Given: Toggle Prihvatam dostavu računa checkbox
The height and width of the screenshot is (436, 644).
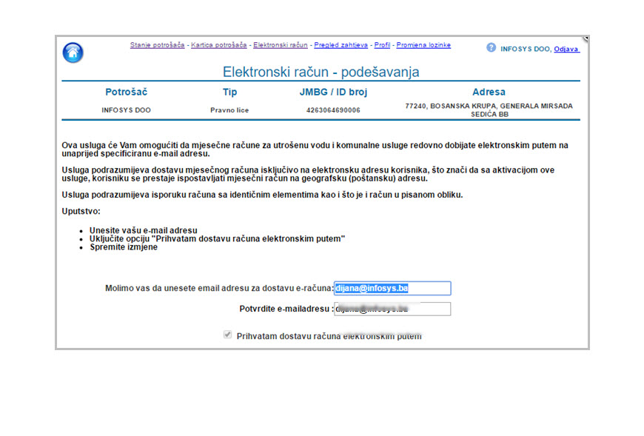Looking at the screenshot, I should (227, 335).
